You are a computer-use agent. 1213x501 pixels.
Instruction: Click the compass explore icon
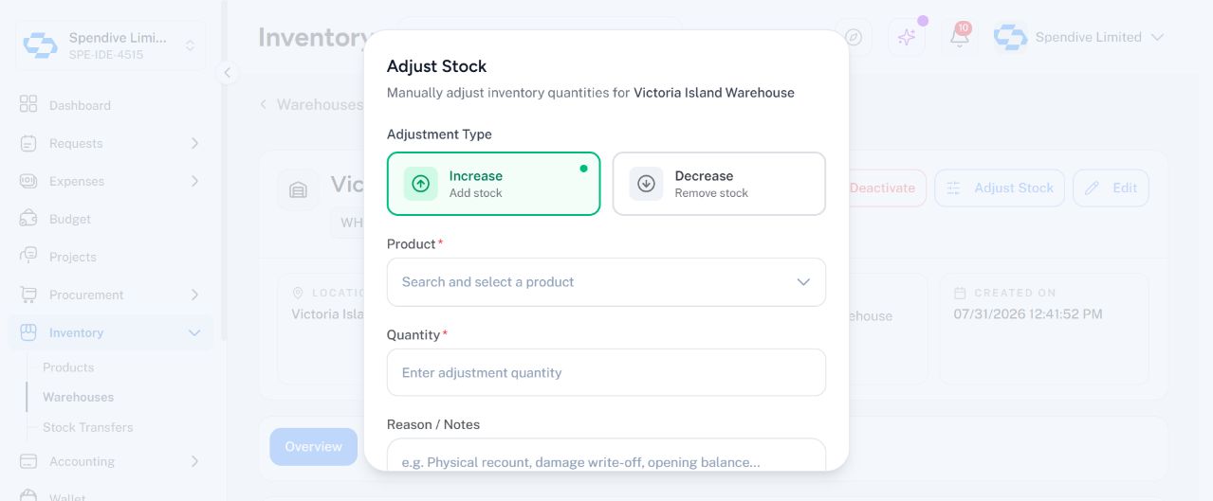click(x=854, y=37)
